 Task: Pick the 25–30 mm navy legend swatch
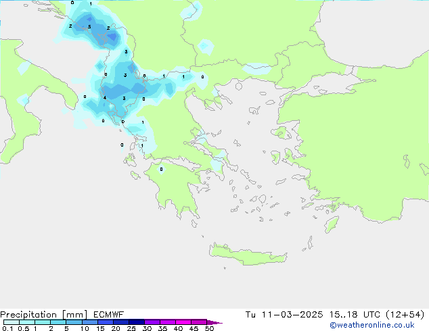(136, 322)
